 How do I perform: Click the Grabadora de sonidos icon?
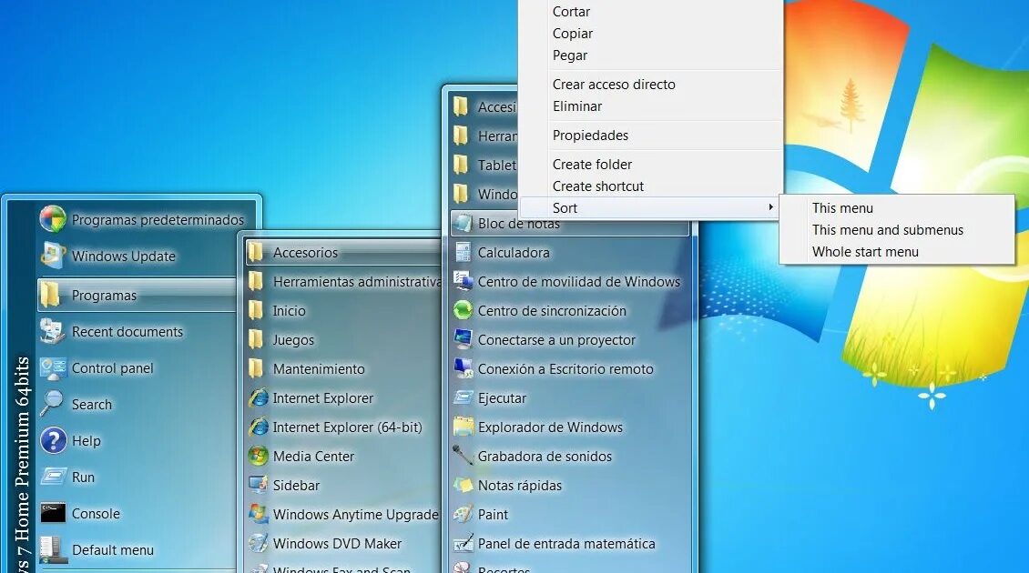(x=464, y=456)
